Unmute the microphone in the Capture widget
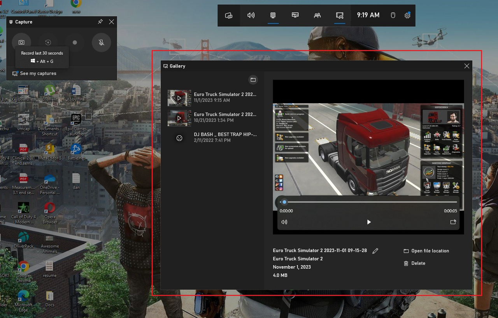Viewport: 498px width, 318px height. 101,42
